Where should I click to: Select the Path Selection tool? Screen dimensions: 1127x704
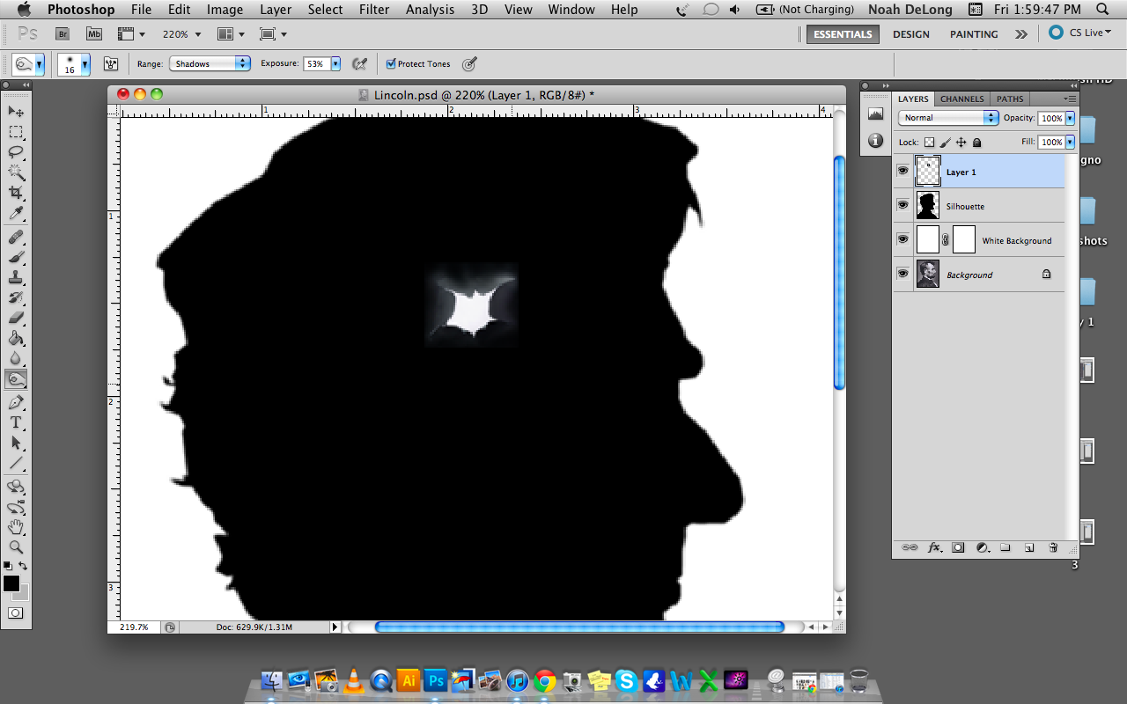(x=16, y=444)
